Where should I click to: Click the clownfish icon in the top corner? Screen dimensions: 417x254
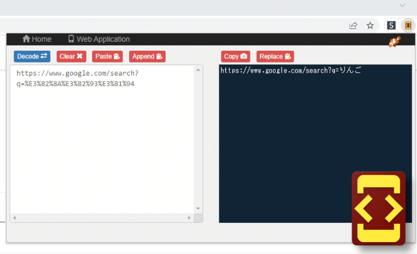pos(394,41)
